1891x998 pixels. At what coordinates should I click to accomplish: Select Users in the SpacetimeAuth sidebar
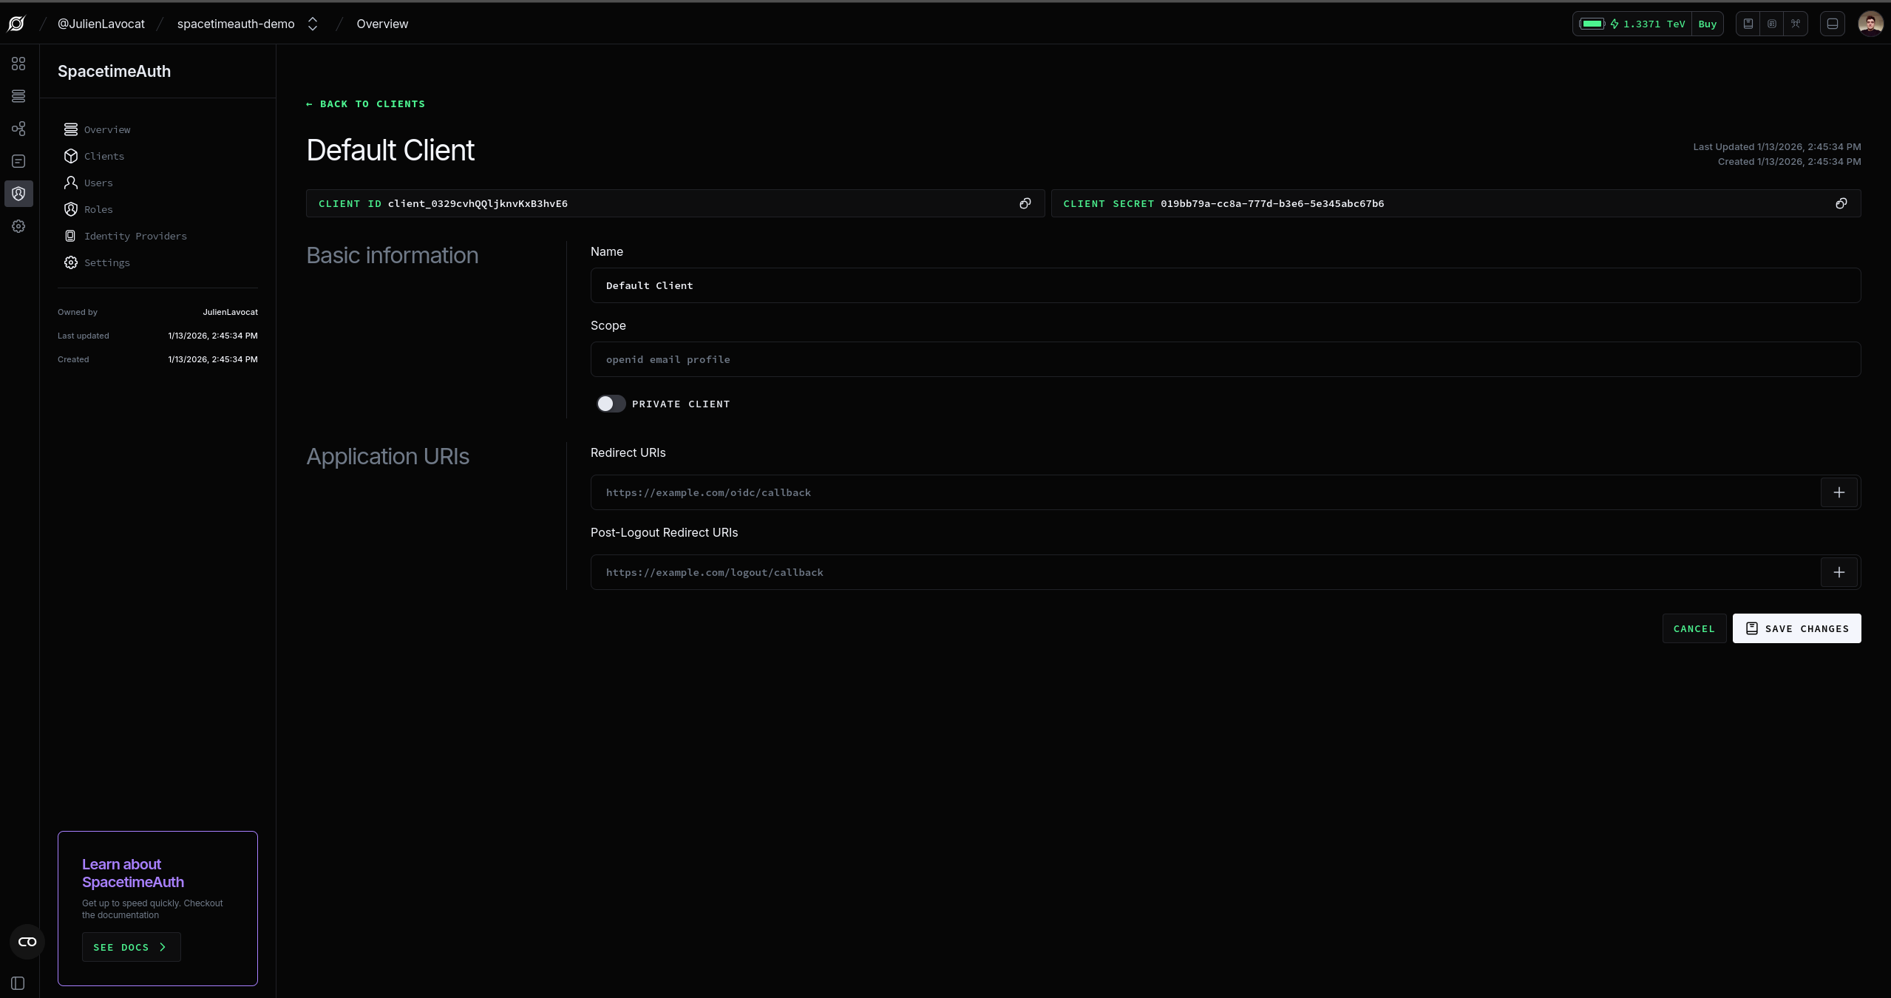[98, 183]
